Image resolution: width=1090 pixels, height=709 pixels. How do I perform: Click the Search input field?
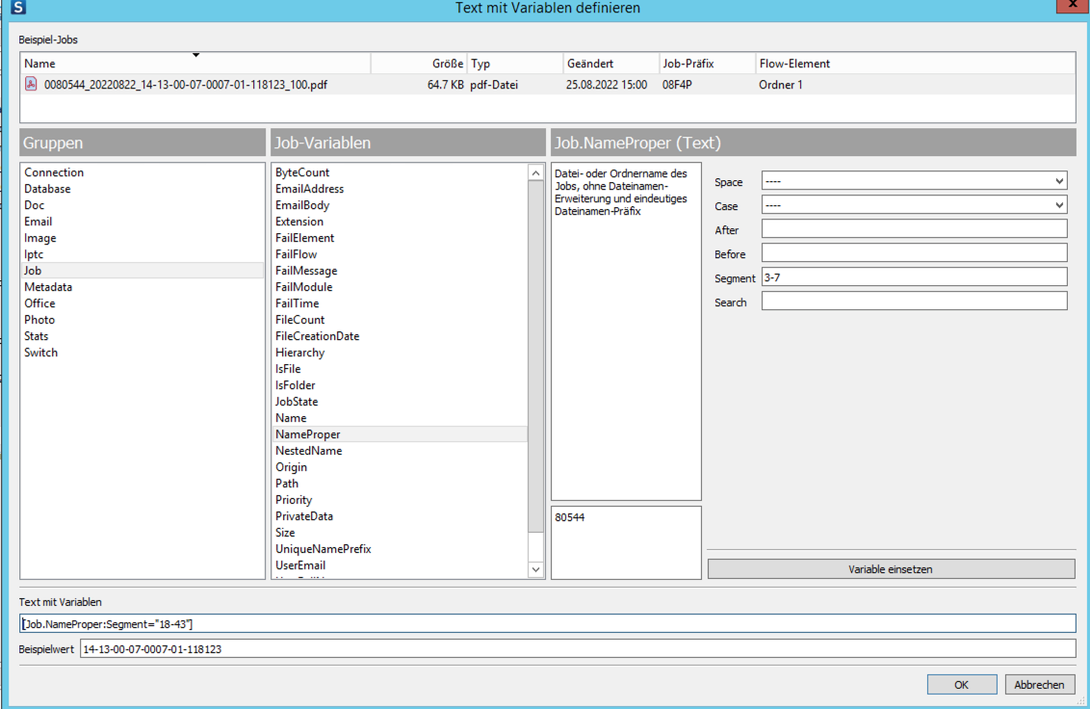[x=913, y=302]
